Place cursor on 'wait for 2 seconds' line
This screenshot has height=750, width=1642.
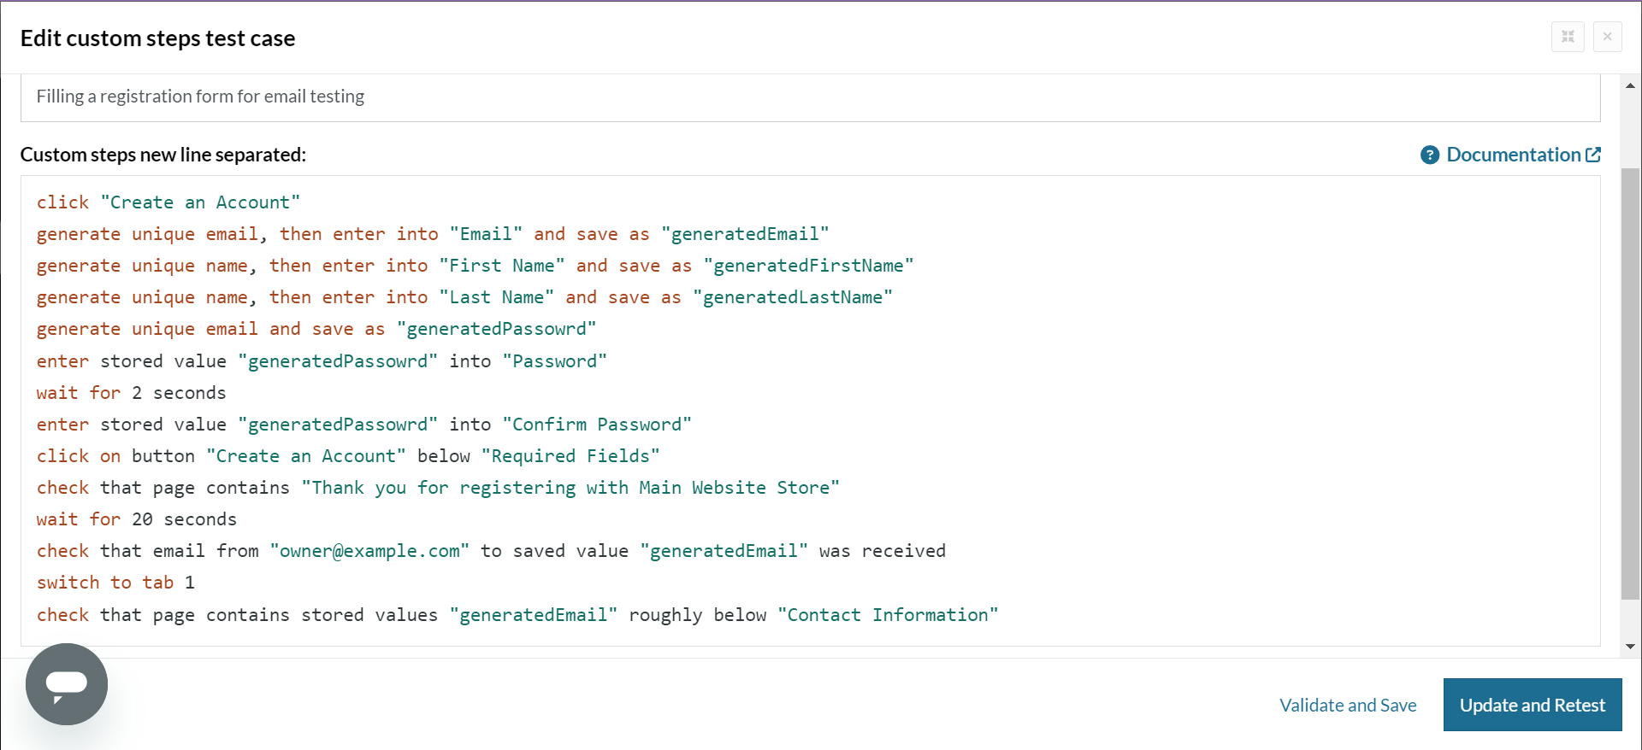tap(132, 393)
